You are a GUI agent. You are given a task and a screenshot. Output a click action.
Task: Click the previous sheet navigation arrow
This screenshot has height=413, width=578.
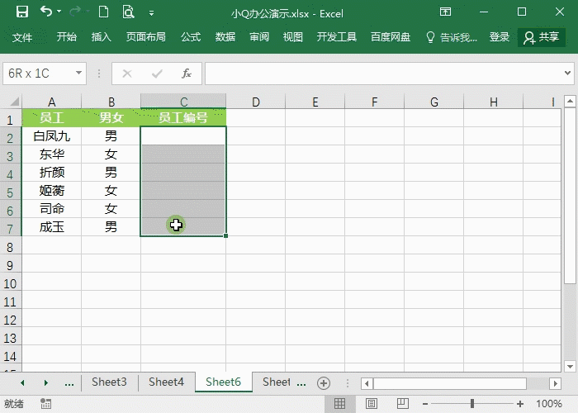click(22, 382)
